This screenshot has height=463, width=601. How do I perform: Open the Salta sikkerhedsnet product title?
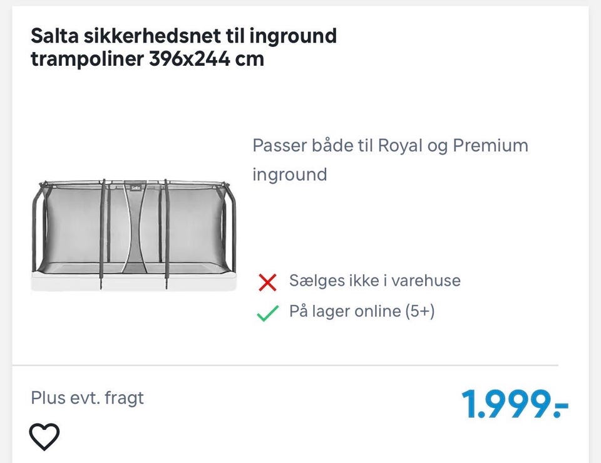click(183, 48)
